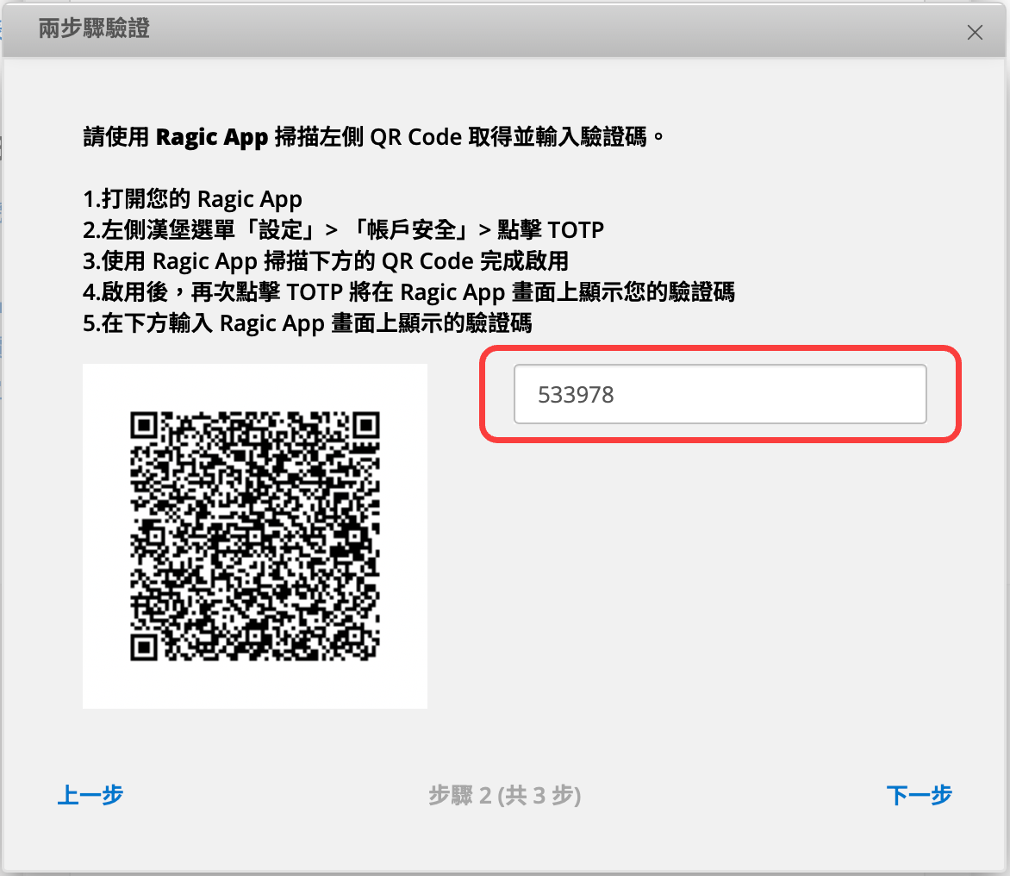Image resolution: width=1010 pixels, height=876 pixels.
Task: Click the bold "Ragic App" text in the heading
Action: tap(212, 137)
